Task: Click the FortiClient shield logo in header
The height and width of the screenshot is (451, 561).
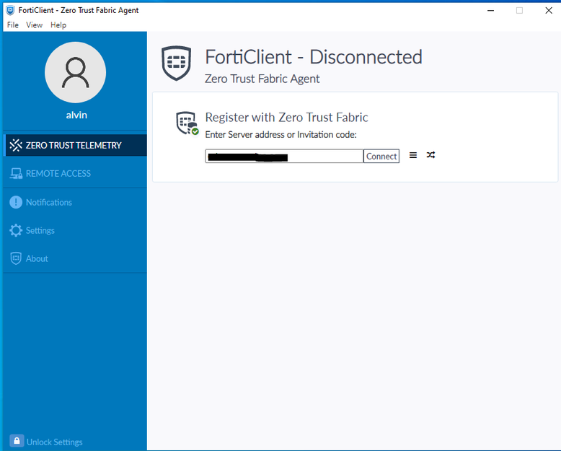Action: tap(177, 64)
